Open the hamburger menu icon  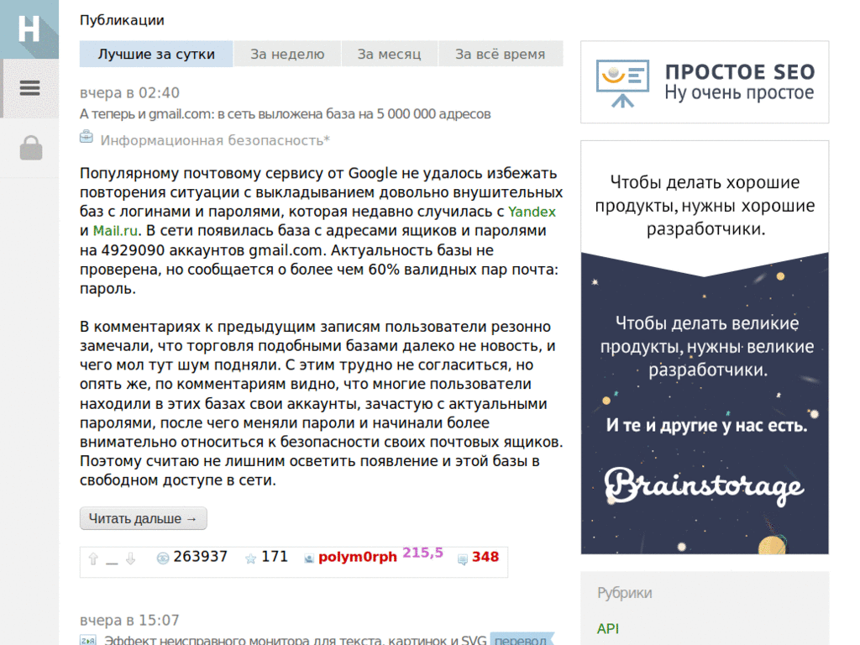coord(29,87)
